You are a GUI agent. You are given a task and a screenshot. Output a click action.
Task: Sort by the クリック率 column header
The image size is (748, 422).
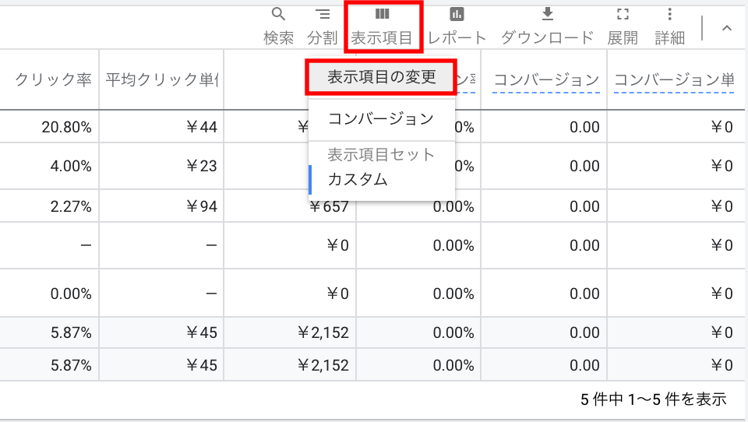[x=54, y=79]
